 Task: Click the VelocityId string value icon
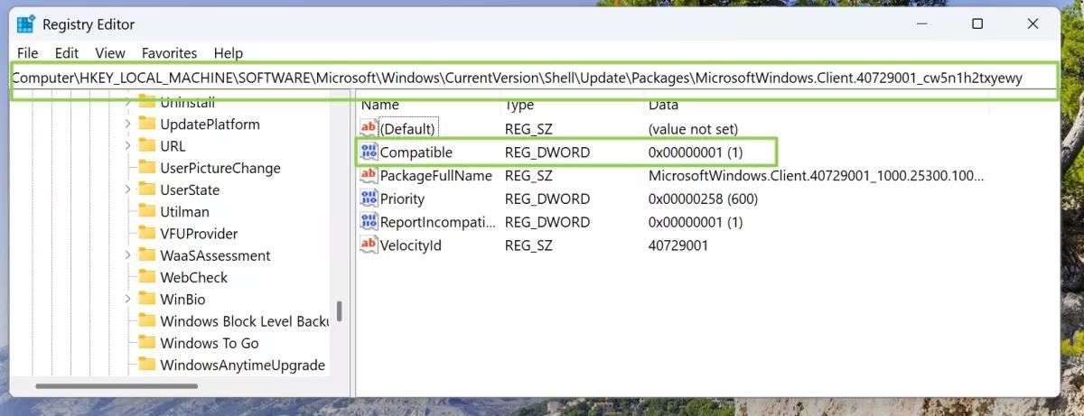[x=369, y=245]
